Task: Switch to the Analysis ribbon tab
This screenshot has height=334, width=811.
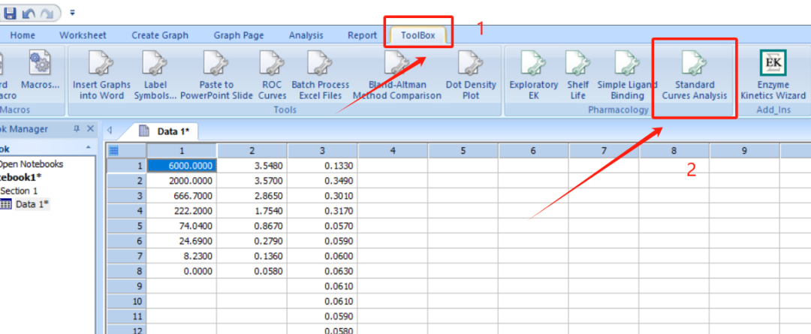Action: [306, 35]
